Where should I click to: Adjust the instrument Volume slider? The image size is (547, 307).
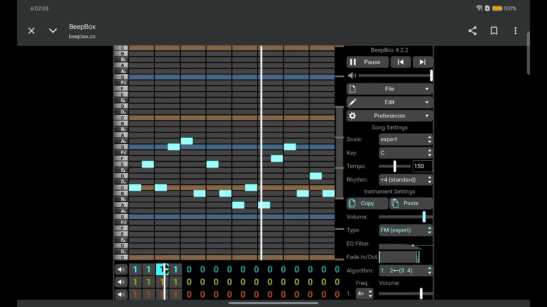tap(406, 217)
